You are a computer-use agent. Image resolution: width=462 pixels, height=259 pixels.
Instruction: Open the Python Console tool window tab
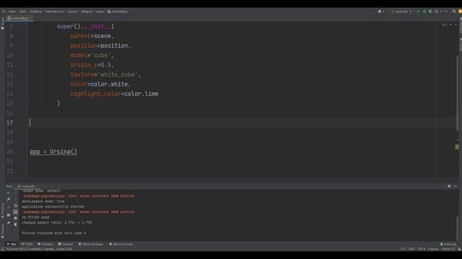pyautogui.click(x=121, y=244)
